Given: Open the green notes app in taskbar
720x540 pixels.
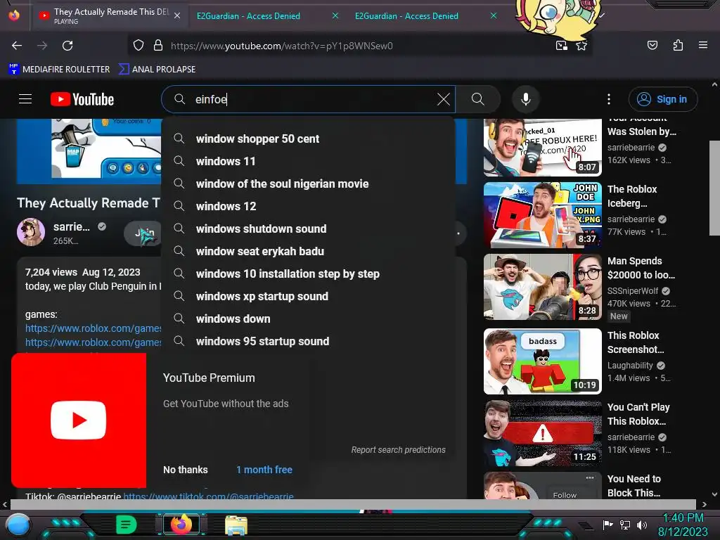Looking at the screenshot, I should tap(126, 525).
